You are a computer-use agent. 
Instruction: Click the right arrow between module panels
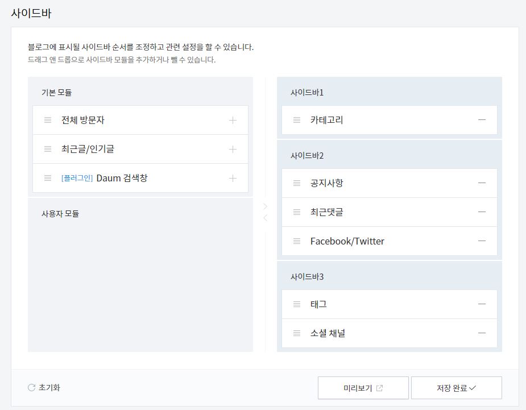[x=266, y=206]
